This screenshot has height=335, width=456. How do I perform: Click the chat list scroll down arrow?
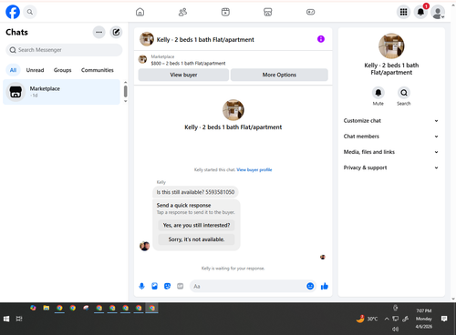(125, 101)
